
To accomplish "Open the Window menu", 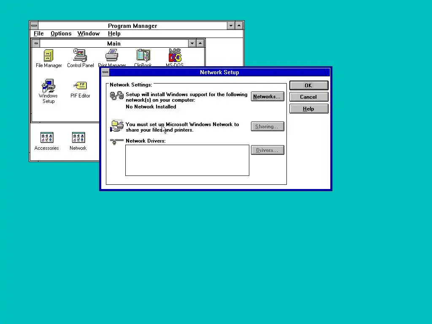I will tap(89, 34).
